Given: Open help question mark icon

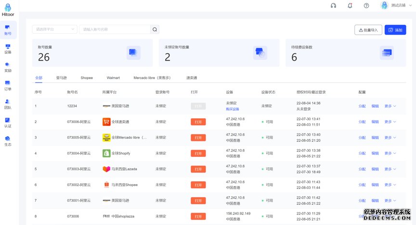Looking at the screenshot, I should coord(366,6).
